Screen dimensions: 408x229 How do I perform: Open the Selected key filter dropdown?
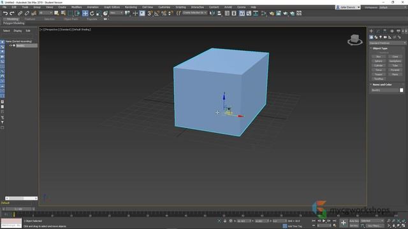[372, 221]
